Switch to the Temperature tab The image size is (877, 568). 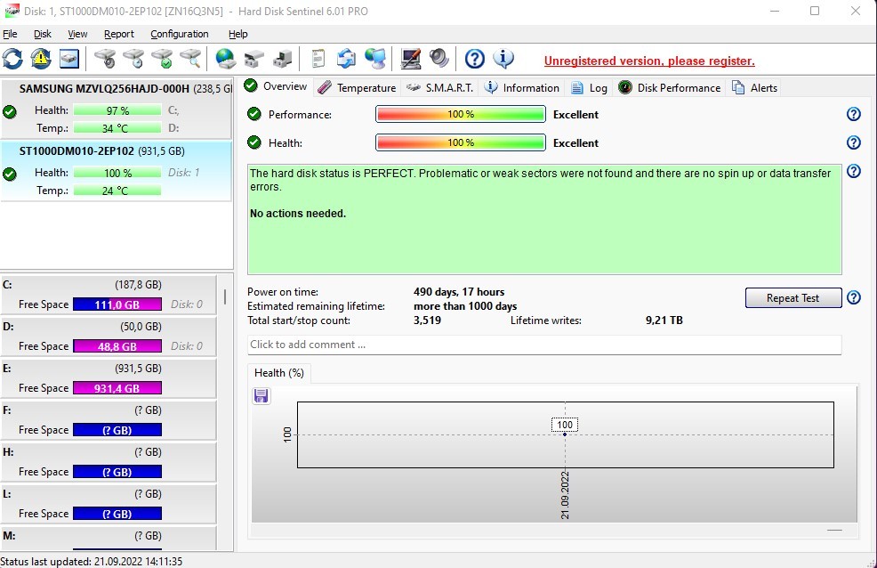tap(357, 88)
